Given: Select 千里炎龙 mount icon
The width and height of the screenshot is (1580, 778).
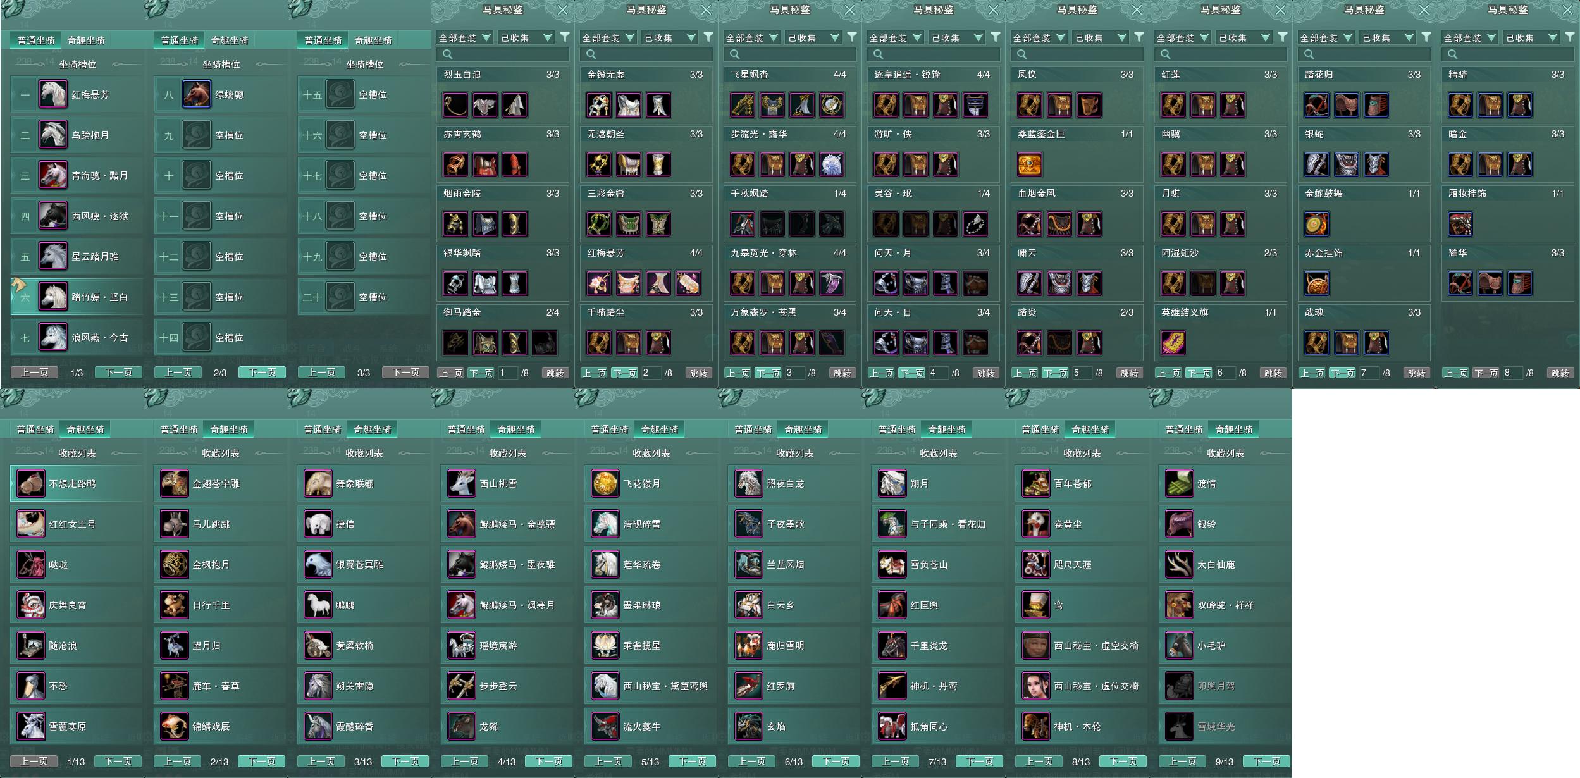Looking at the screenshot, I should (x=892, y=645).
